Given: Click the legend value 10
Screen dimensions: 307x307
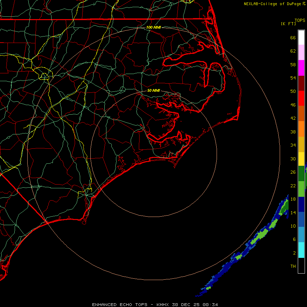Looking at the screenshot, I should pyautogui.click(x=293, y=226).
